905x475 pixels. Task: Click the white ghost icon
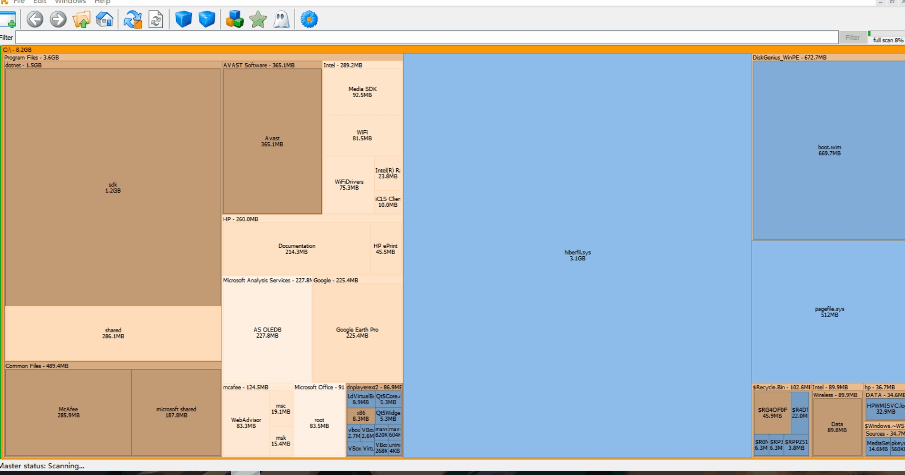pos(281,19)
